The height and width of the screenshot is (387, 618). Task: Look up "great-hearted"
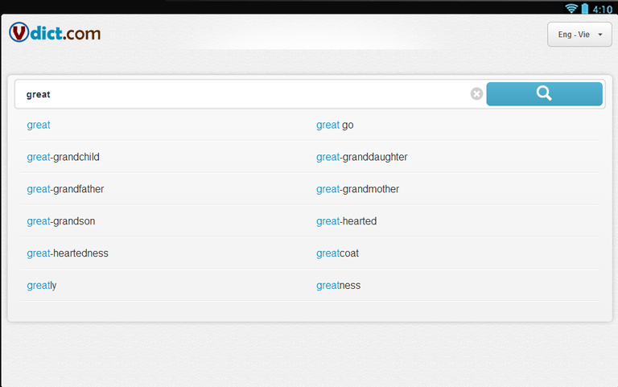[x=347, y=221]
